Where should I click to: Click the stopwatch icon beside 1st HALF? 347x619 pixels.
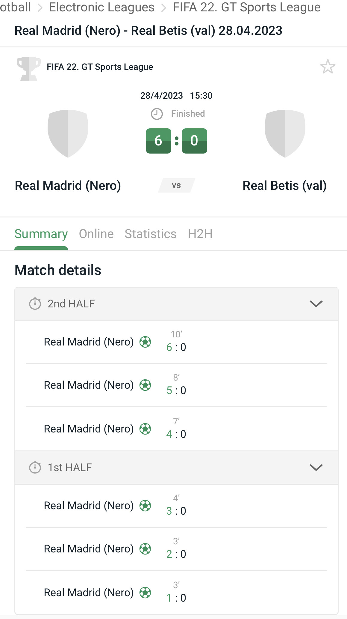35,467
